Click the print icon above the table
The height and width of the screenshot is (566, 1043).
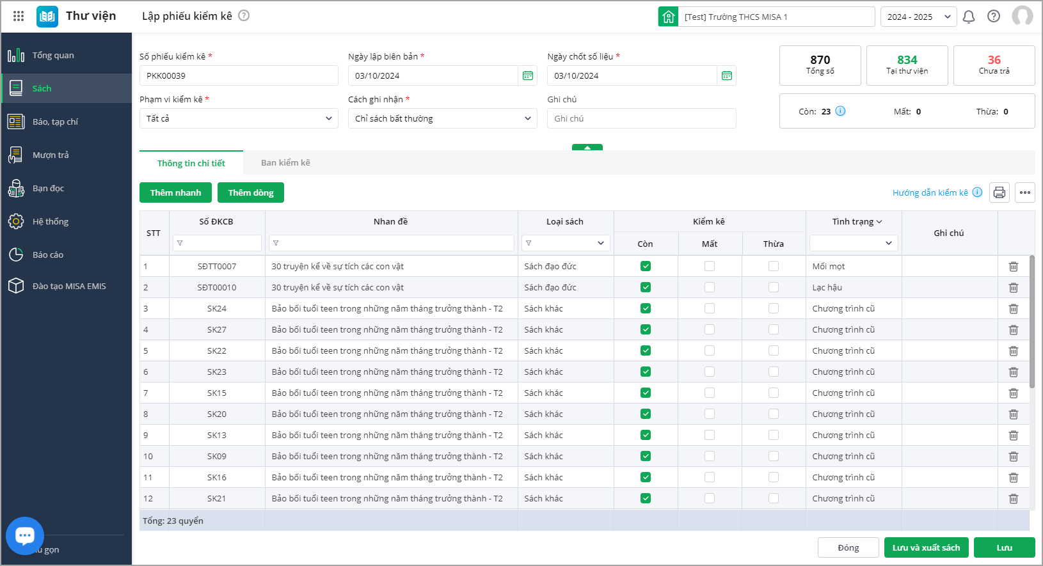pyautogui.click(x=999, y=193)
